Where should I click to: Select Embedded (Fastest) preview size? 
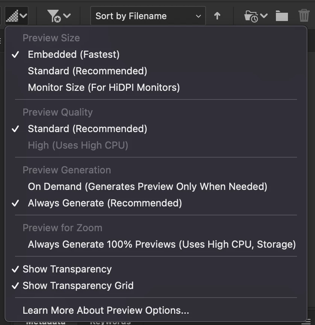point(74,54)
